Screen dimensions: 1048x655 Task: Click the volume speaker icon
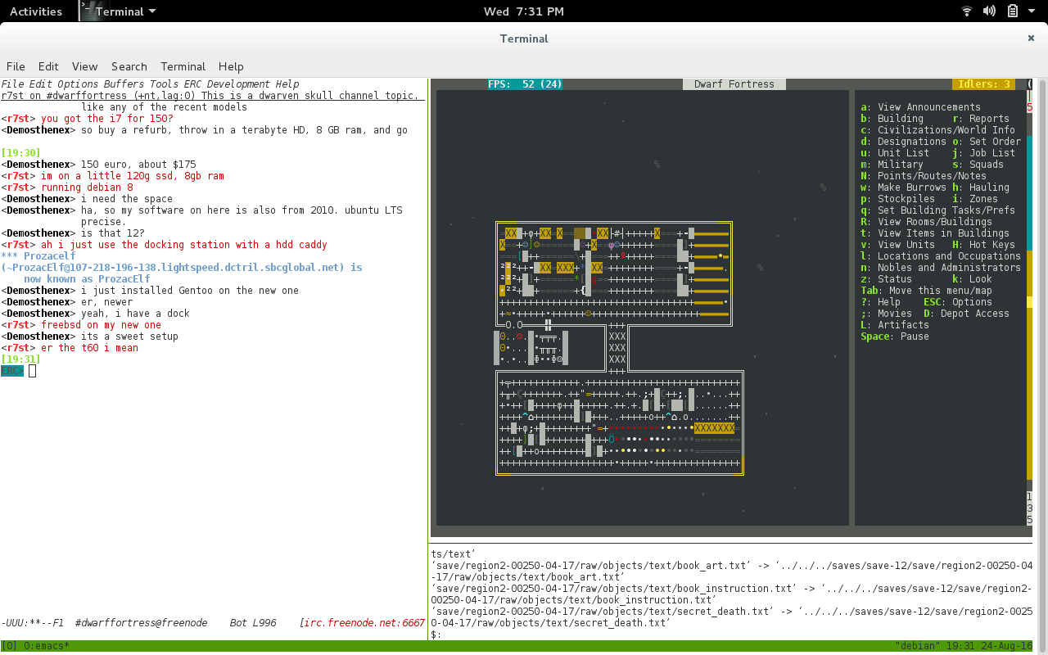pyautogui.click(x=989, y=11)
